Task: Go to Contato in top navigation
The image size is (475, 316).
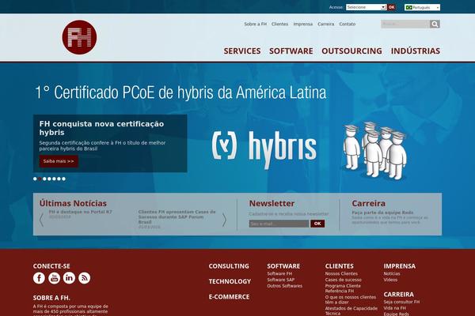Action: coord(348,24)
